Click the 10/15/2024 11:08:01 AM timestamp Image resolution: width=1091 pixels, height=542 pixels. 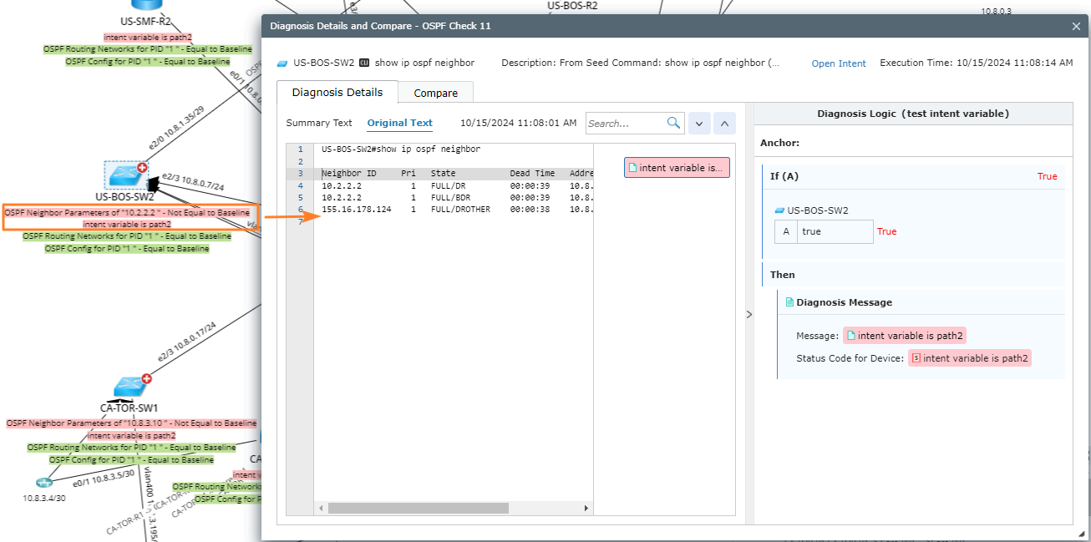518,123
